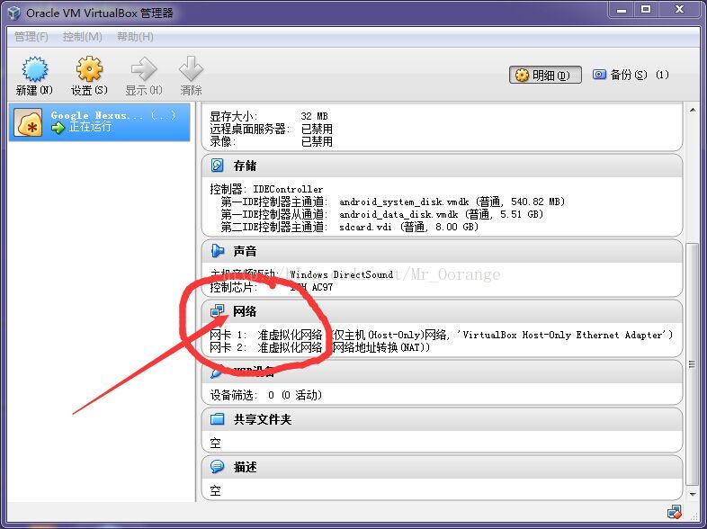This screenshot has width=707, height=529.
Task: Click the 控制芯片 ICH AC97 line
Action: pos(272,287)
